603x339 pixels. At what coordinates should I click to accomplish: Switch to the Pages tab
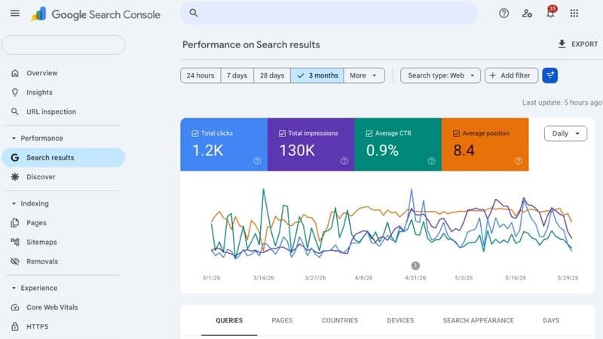point(282,321)
